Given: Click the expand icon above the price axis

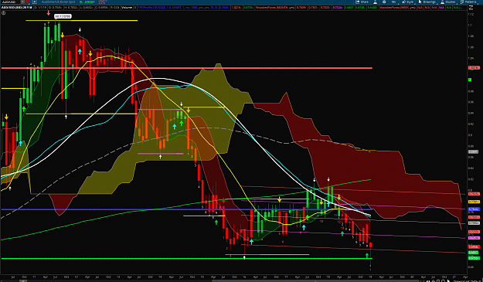Looking at the screenshot, I should (471, 8).
